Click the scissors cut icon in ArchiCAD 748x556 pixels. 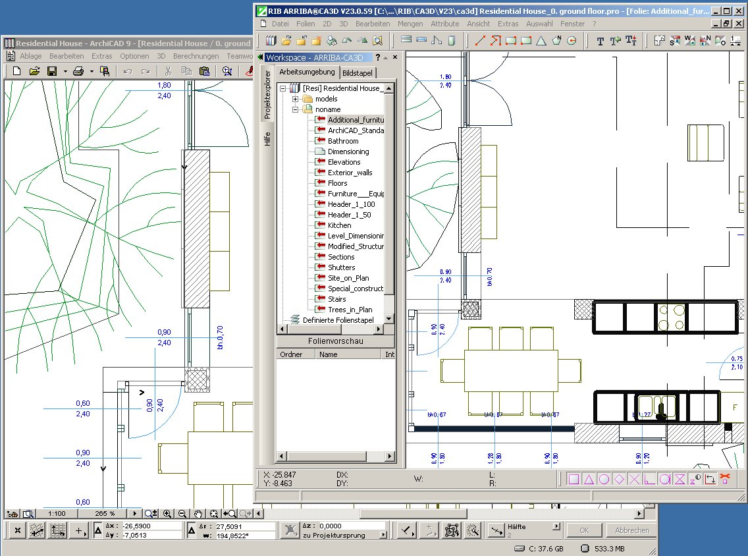(x=168, y=71)
